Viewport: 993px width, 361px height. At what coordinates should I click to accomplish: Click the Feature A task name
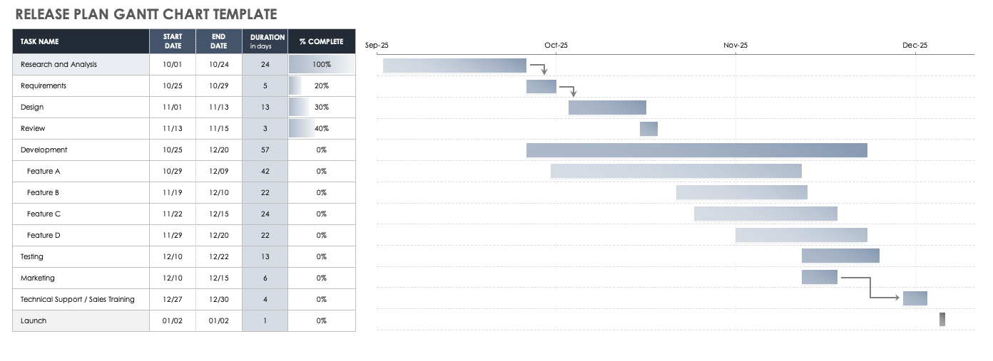pos(44,171)
